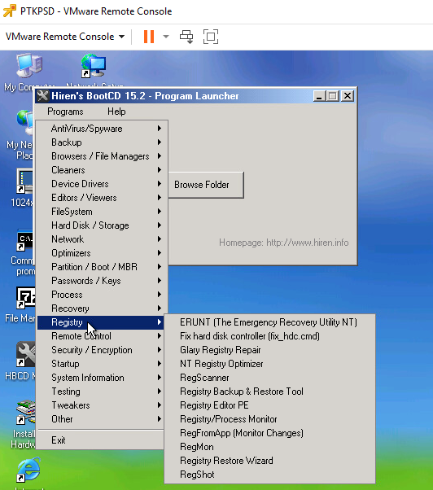Launch RegScanner
This screenshot has width=433, height=490.
(x=269, y=378)
